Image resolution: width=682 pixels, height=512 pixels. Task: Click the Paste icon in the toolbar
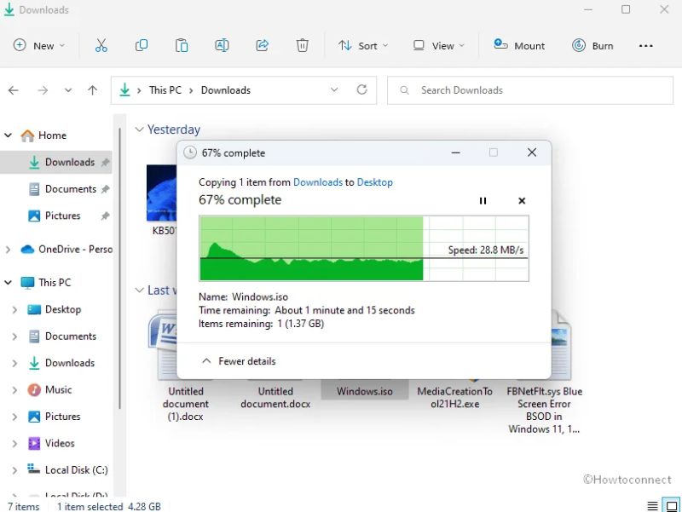tap(182, 45)
